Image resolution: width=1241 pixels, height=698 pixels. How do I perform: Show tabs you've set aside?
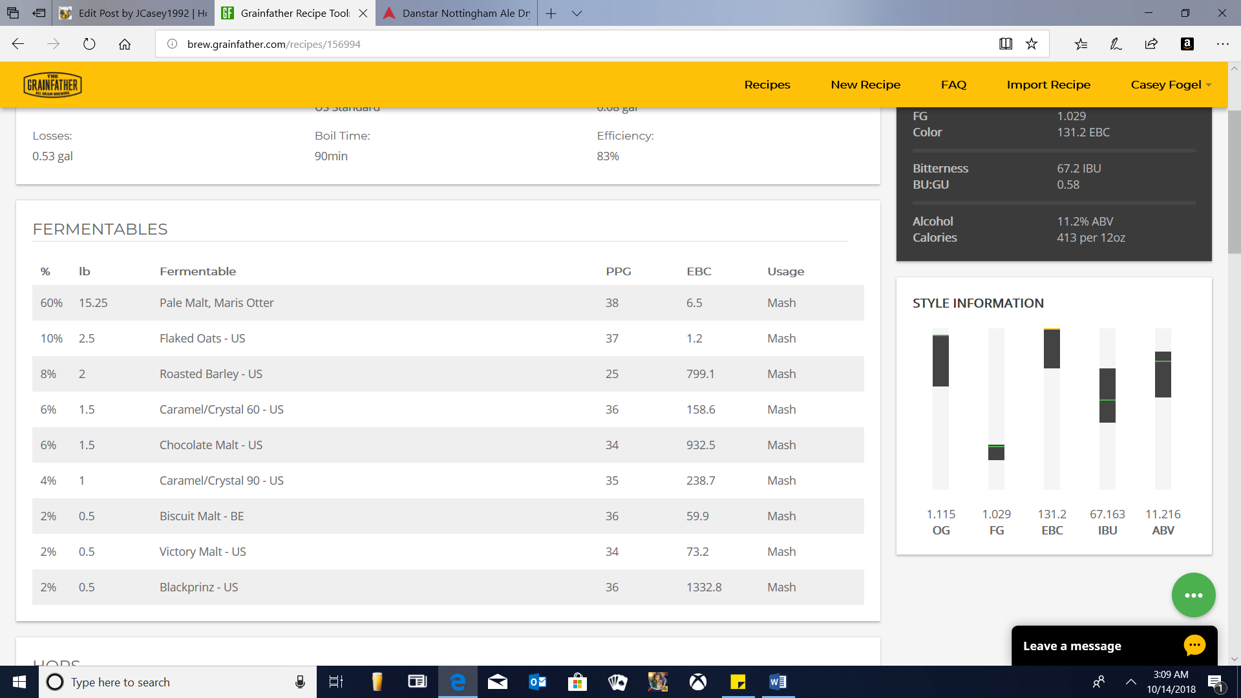tap(13, 13)
